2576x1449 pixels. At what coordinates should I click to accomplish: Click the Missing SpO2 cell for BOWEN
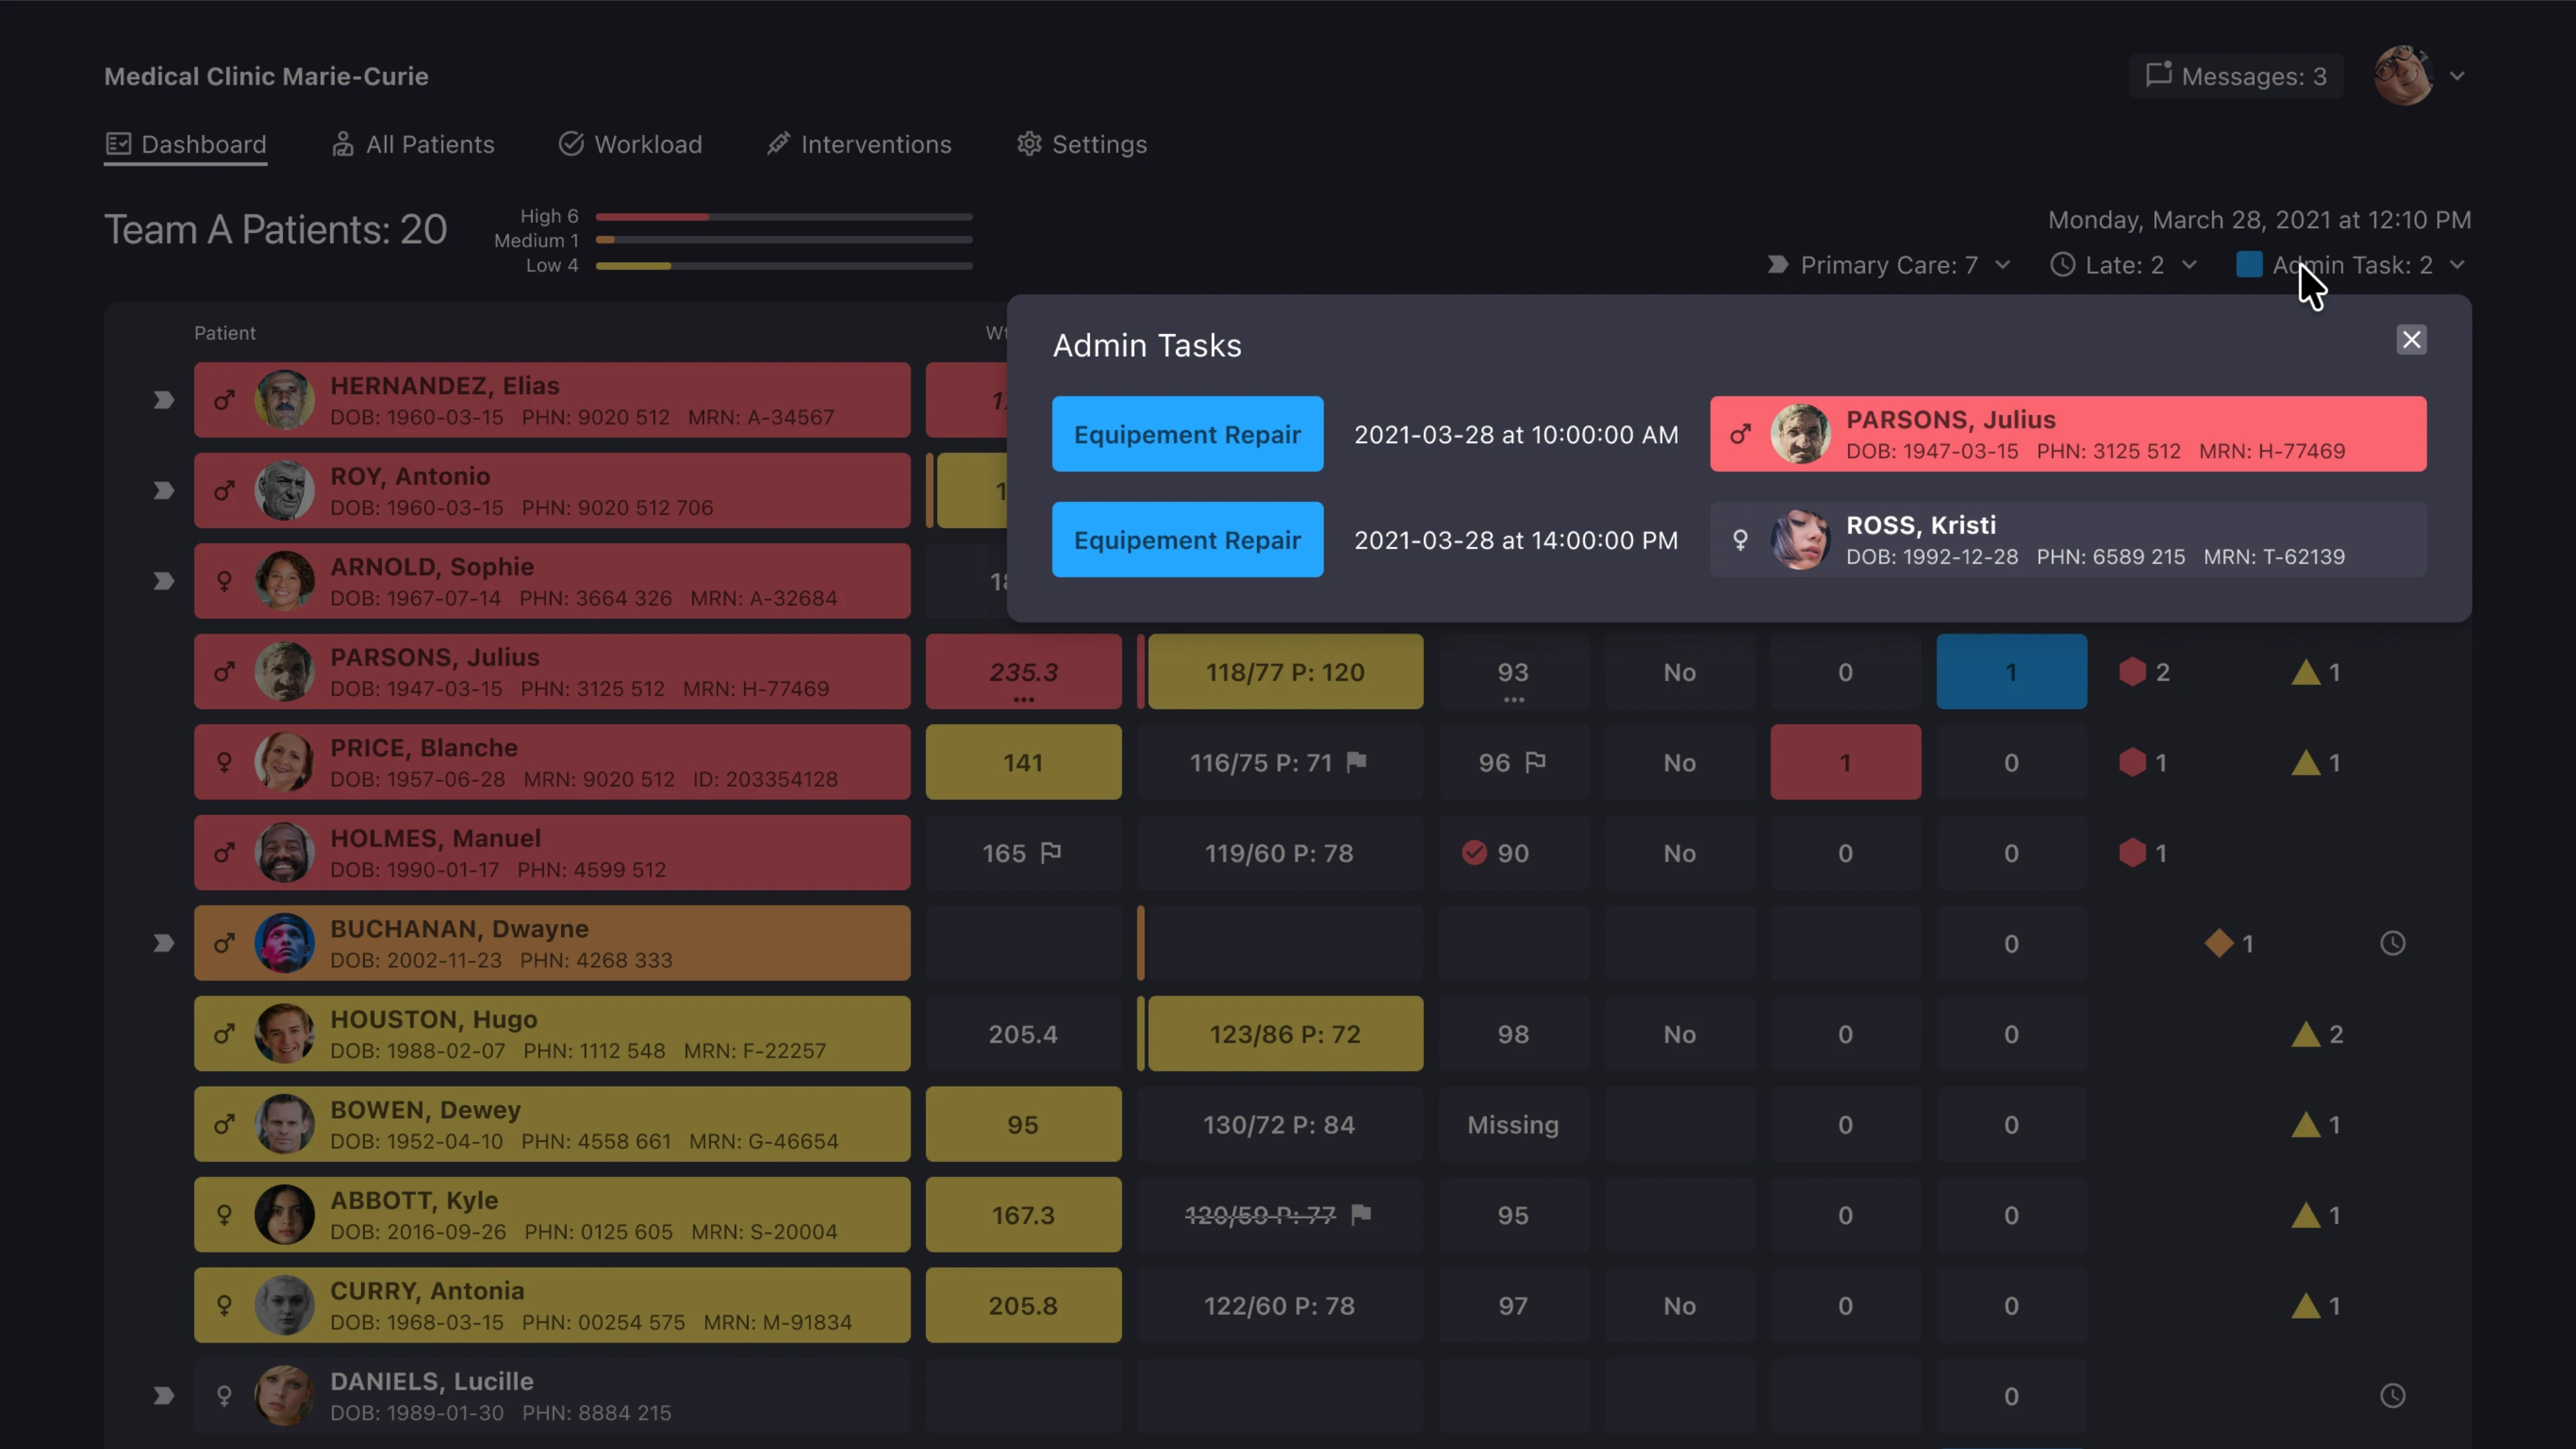coord(1513,1124)
